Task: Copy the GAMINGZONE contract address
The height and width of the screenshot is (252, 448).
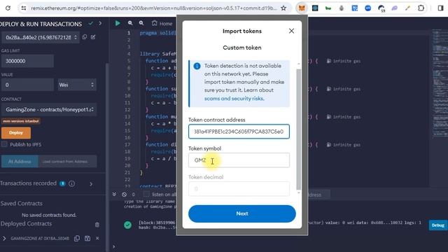Action: 77,238
